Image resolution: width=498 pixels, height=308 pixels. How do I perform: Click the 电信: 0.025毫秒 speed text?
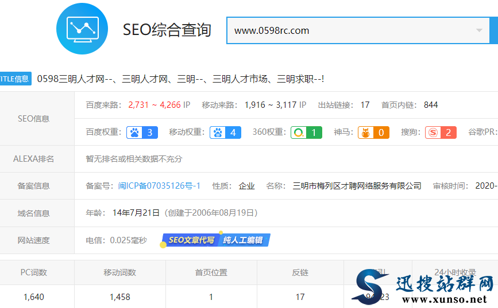coord(116,240)
